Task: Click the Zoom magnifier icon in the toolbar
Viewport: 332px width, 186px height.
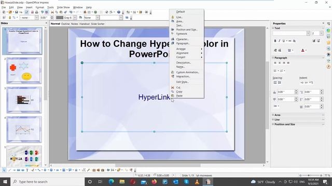Action: [x=111, y=12]
